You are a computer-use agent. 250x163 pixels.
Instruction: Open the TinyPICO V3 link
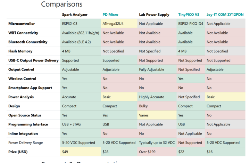point(189,15)
